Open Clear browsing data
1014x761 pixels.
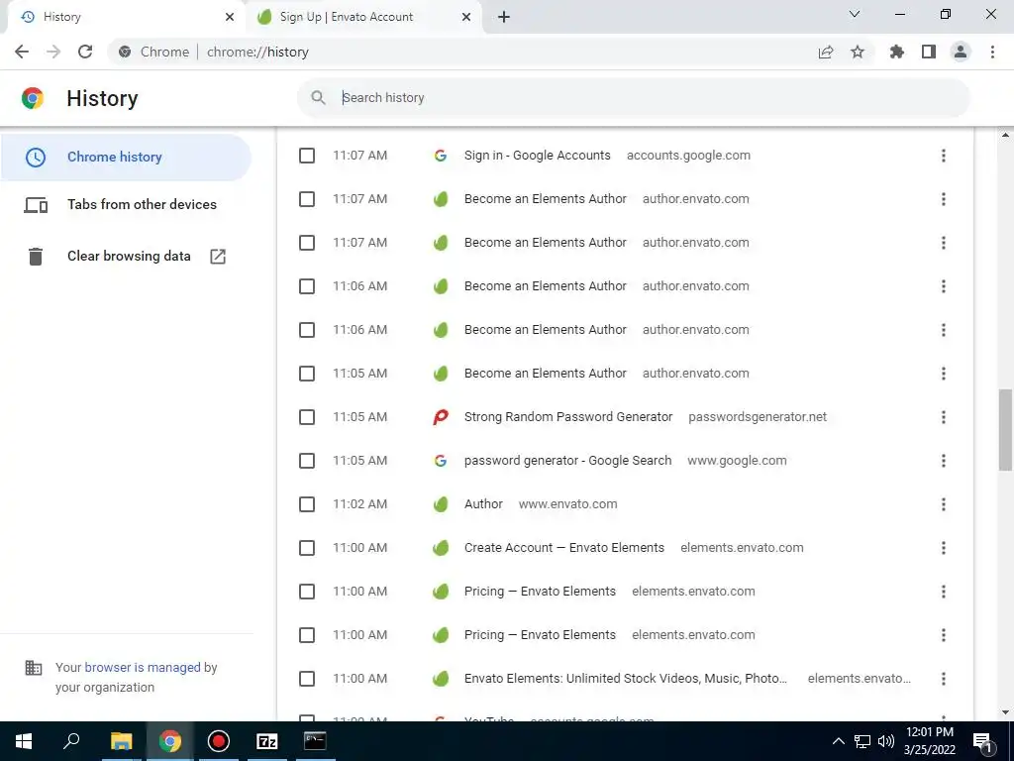point(126,257)
